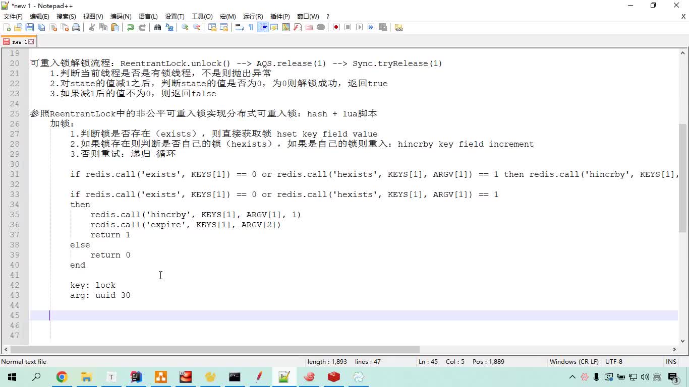Copy selection using toolbar icon

pos(103,28)
